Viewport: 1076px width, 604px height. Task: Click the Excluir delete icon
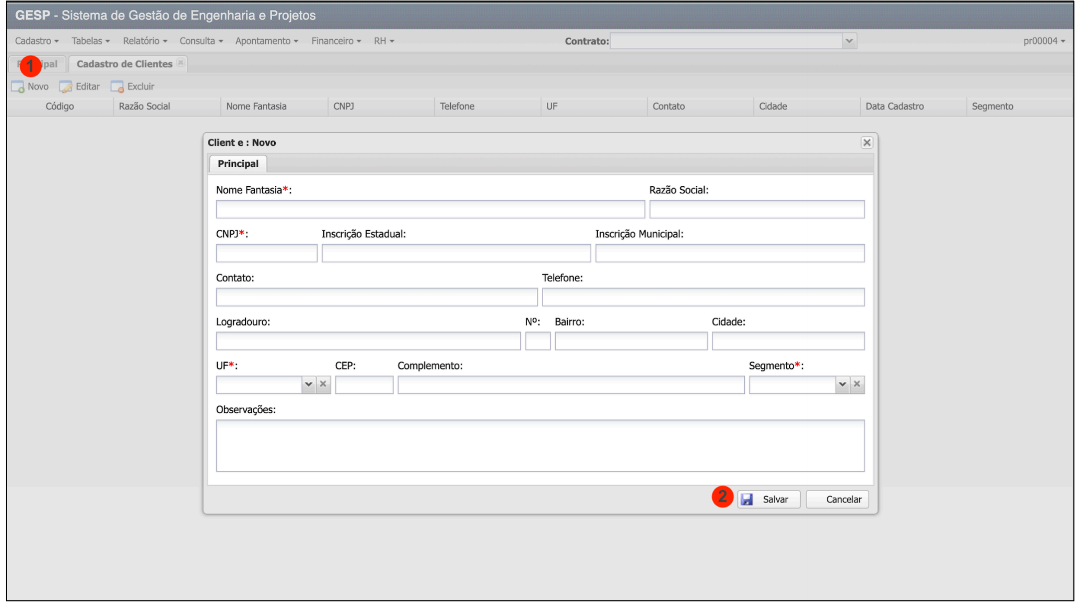click(x=117, y=87)
